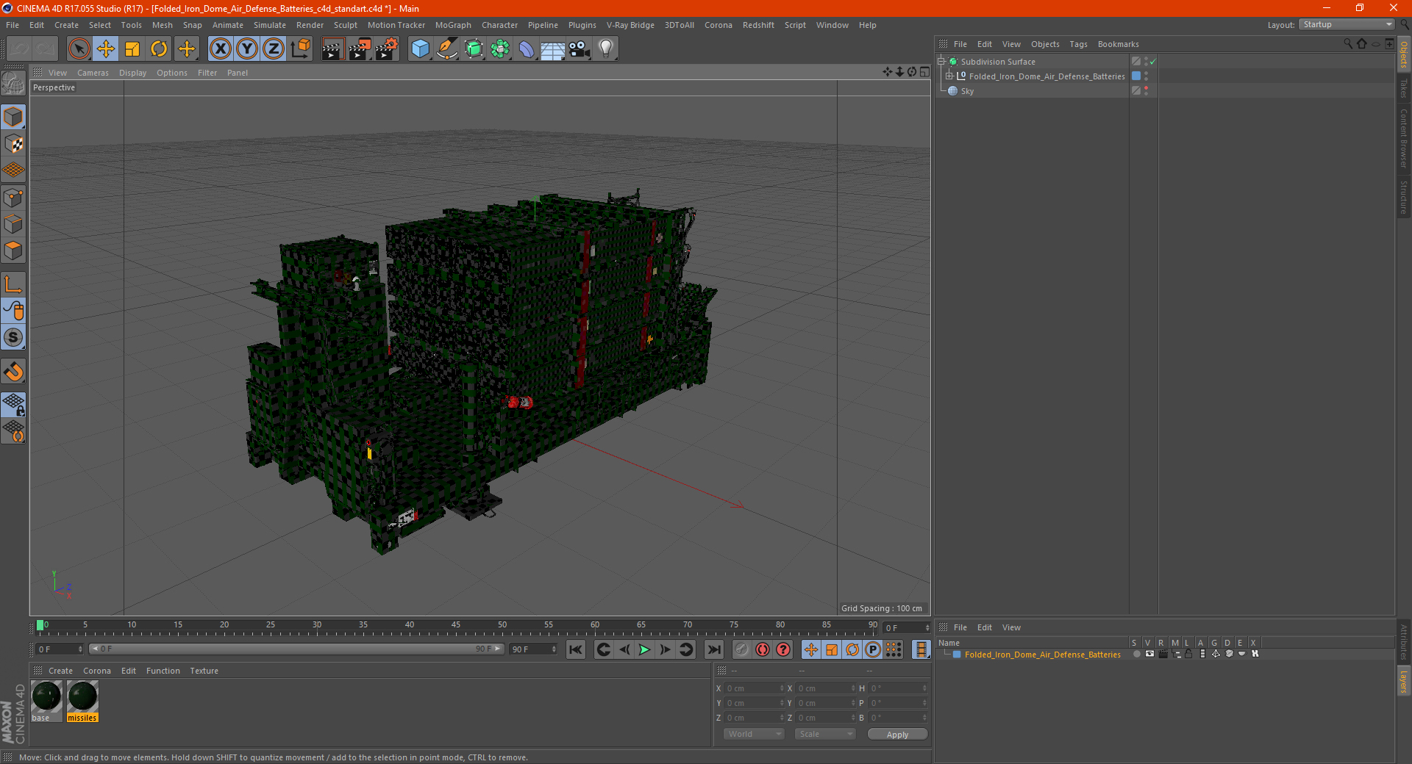Expand Folded_Iron_Dome_Air_Defense_Batteries object
1412x764 pixels.
tap(949, 76)
